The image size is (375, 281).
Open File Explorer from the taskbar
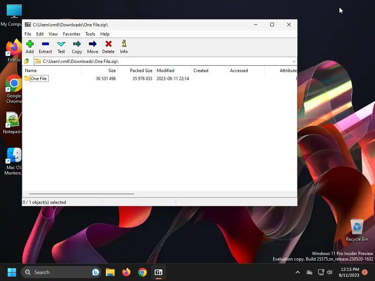coord(110,272)
